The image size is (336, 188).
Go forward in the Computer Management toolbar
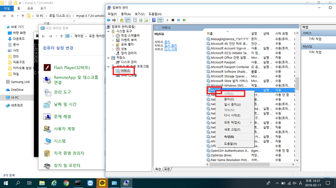114,20
